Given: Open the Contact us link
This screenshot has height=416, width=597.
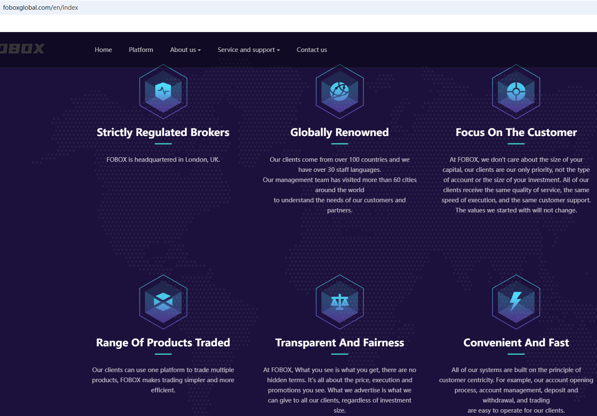Looking at the screenshot, I should [x=311, y=50].
